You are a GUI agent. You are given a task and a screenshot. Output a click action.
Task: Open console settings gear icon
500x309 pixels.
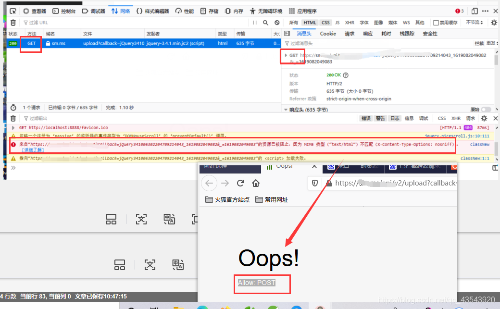(484, 118)
